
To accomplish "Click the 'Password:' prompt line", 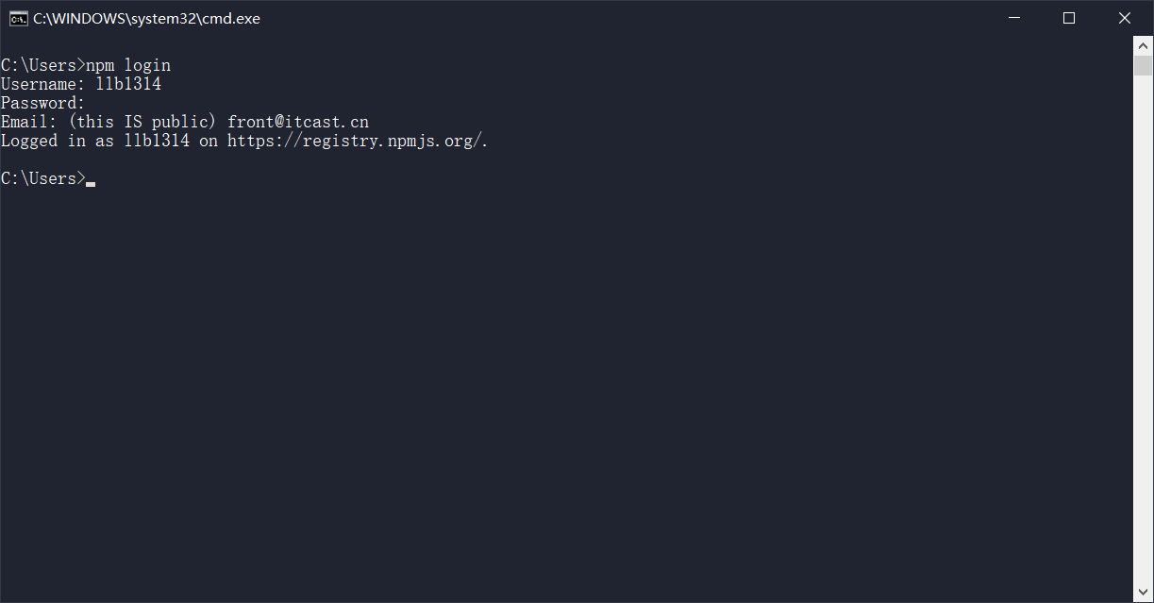I will [x=43, y=103].
